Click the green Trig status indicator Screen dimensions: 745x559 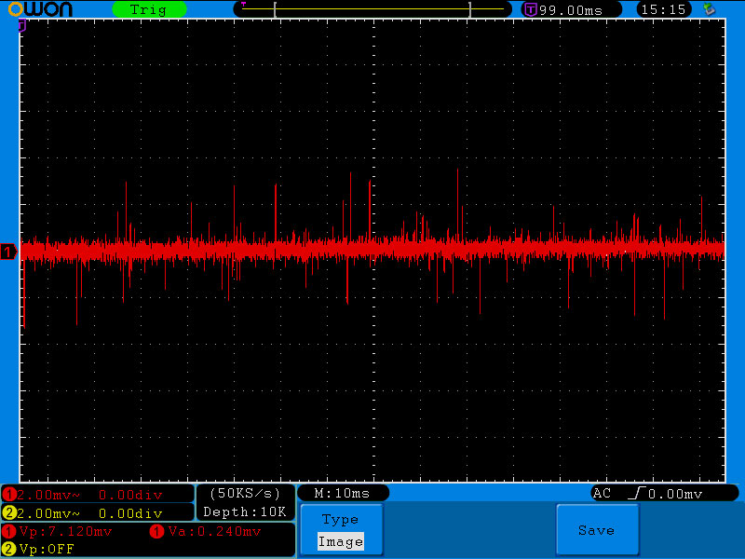click(x=148, y=9)
